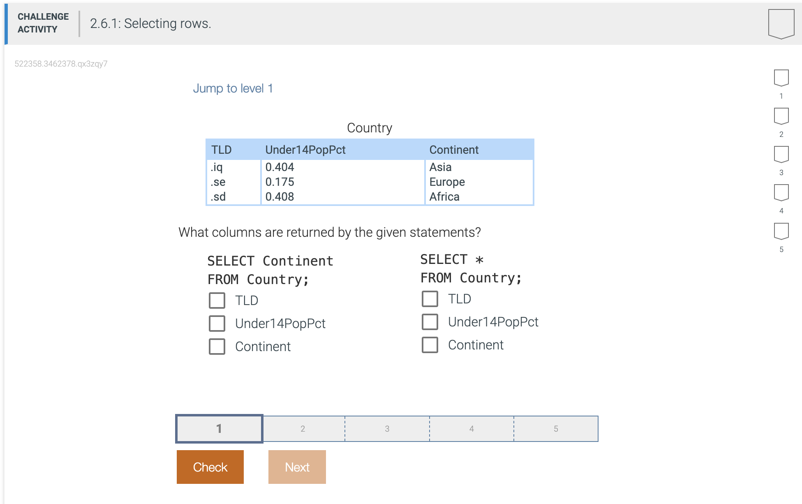Open the Jump to level 1 link

click(x=233, y=88)
